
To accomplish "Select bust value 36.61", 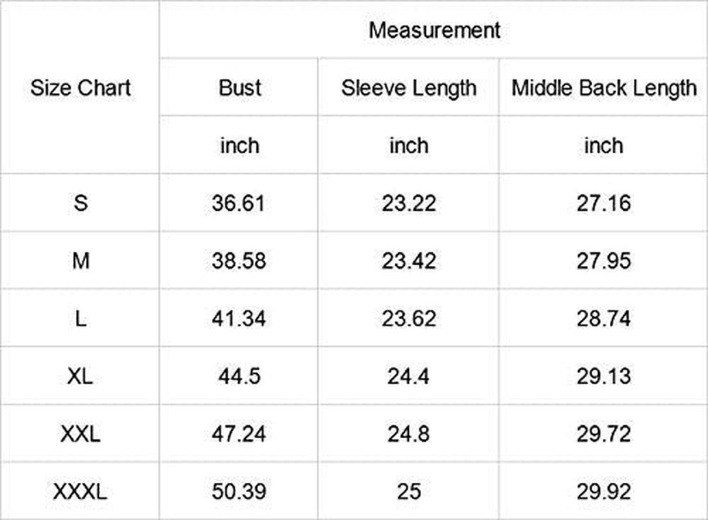I will click(239, 203).
